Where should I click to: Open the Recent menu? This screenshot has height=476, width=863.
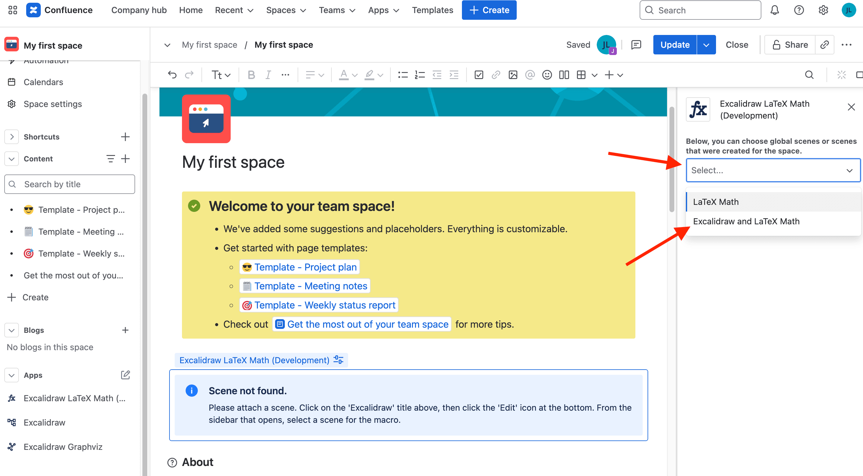click(x=234, y=10)
